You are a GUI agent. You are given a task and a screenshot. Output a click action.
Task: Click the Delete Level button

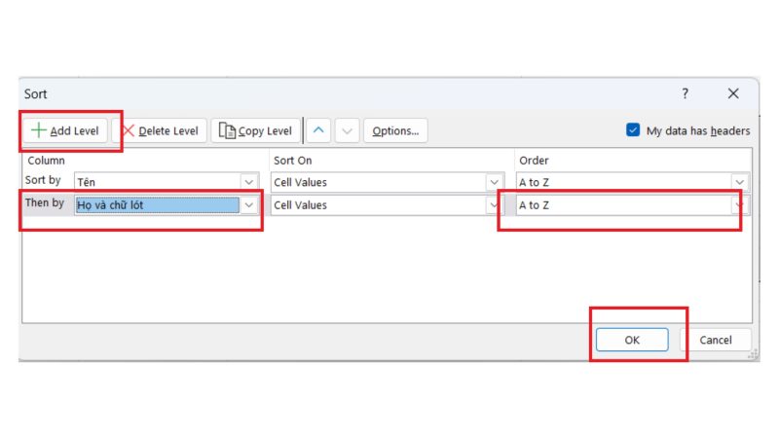[160, 131]
